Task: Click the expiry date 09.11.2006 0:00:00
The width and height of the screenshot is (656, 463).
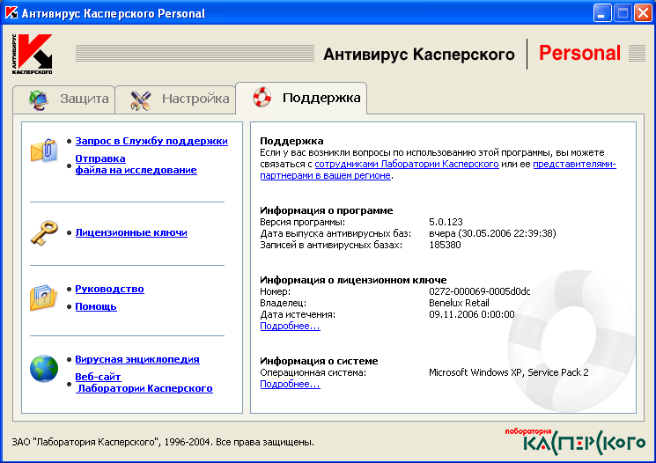Action: pos(472,314)
